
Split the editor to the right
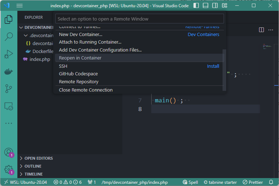(261, 30)
